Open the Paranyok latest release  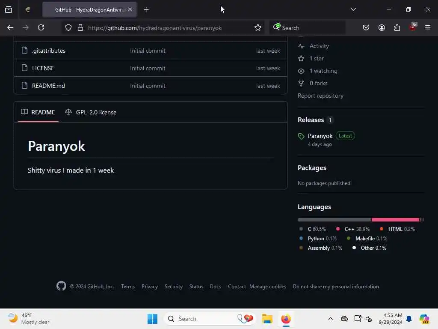pos(320,136)
